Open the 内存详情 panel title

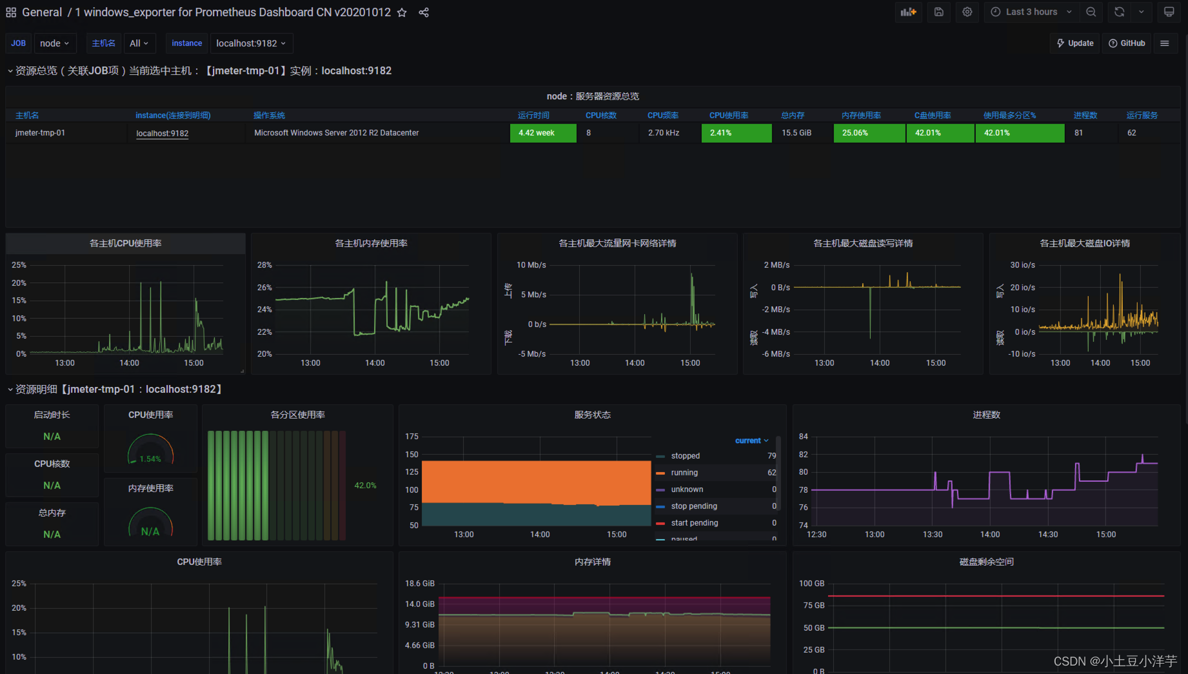(x=593, y=562)
